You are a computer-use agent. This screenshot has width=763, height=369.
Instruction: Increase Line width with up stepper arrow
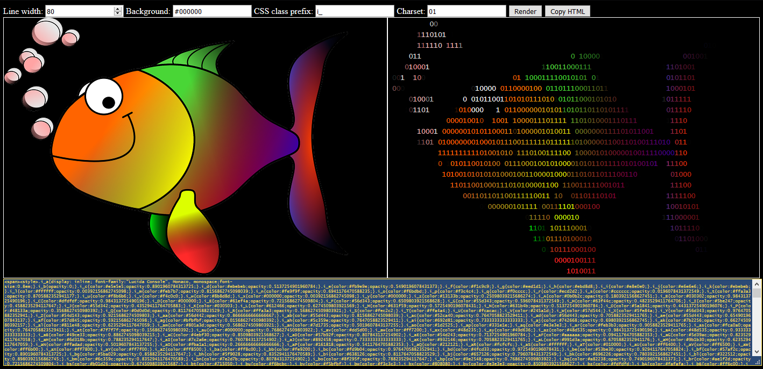(117, 8)
